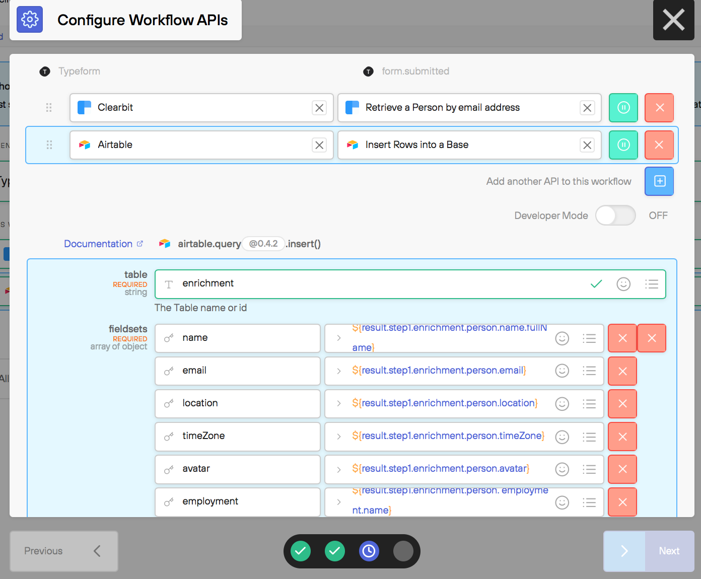Clear the Insert Rows into a Base action
This screenshot has width=701, height=579.
point(587,145)
